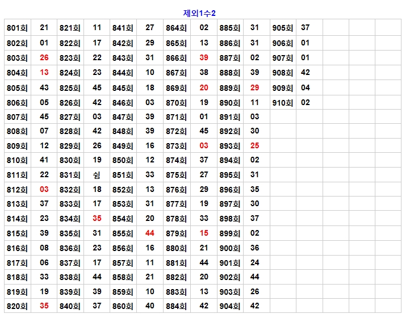Screen dimensions: 414x326
Task: Click the 840회 round cell
Action: point(70,306)
